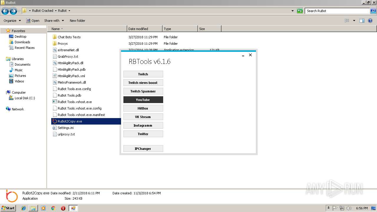Go back in Explorer navigation

coord(5,11)
